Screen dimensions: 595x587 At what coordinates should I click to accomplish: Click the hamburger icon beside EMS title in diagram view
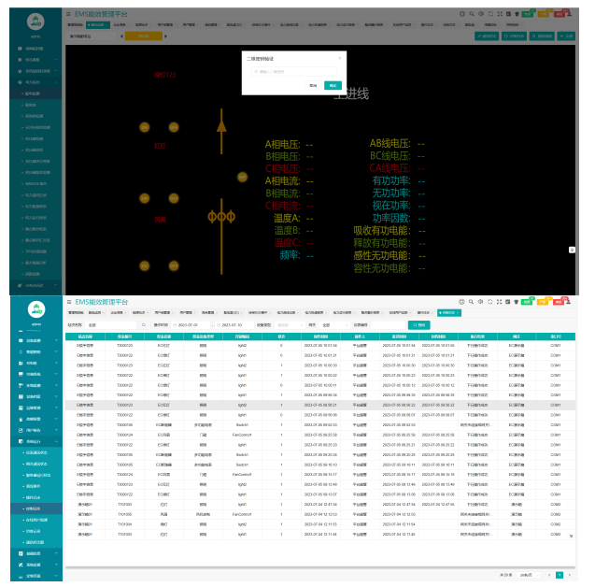68,15
